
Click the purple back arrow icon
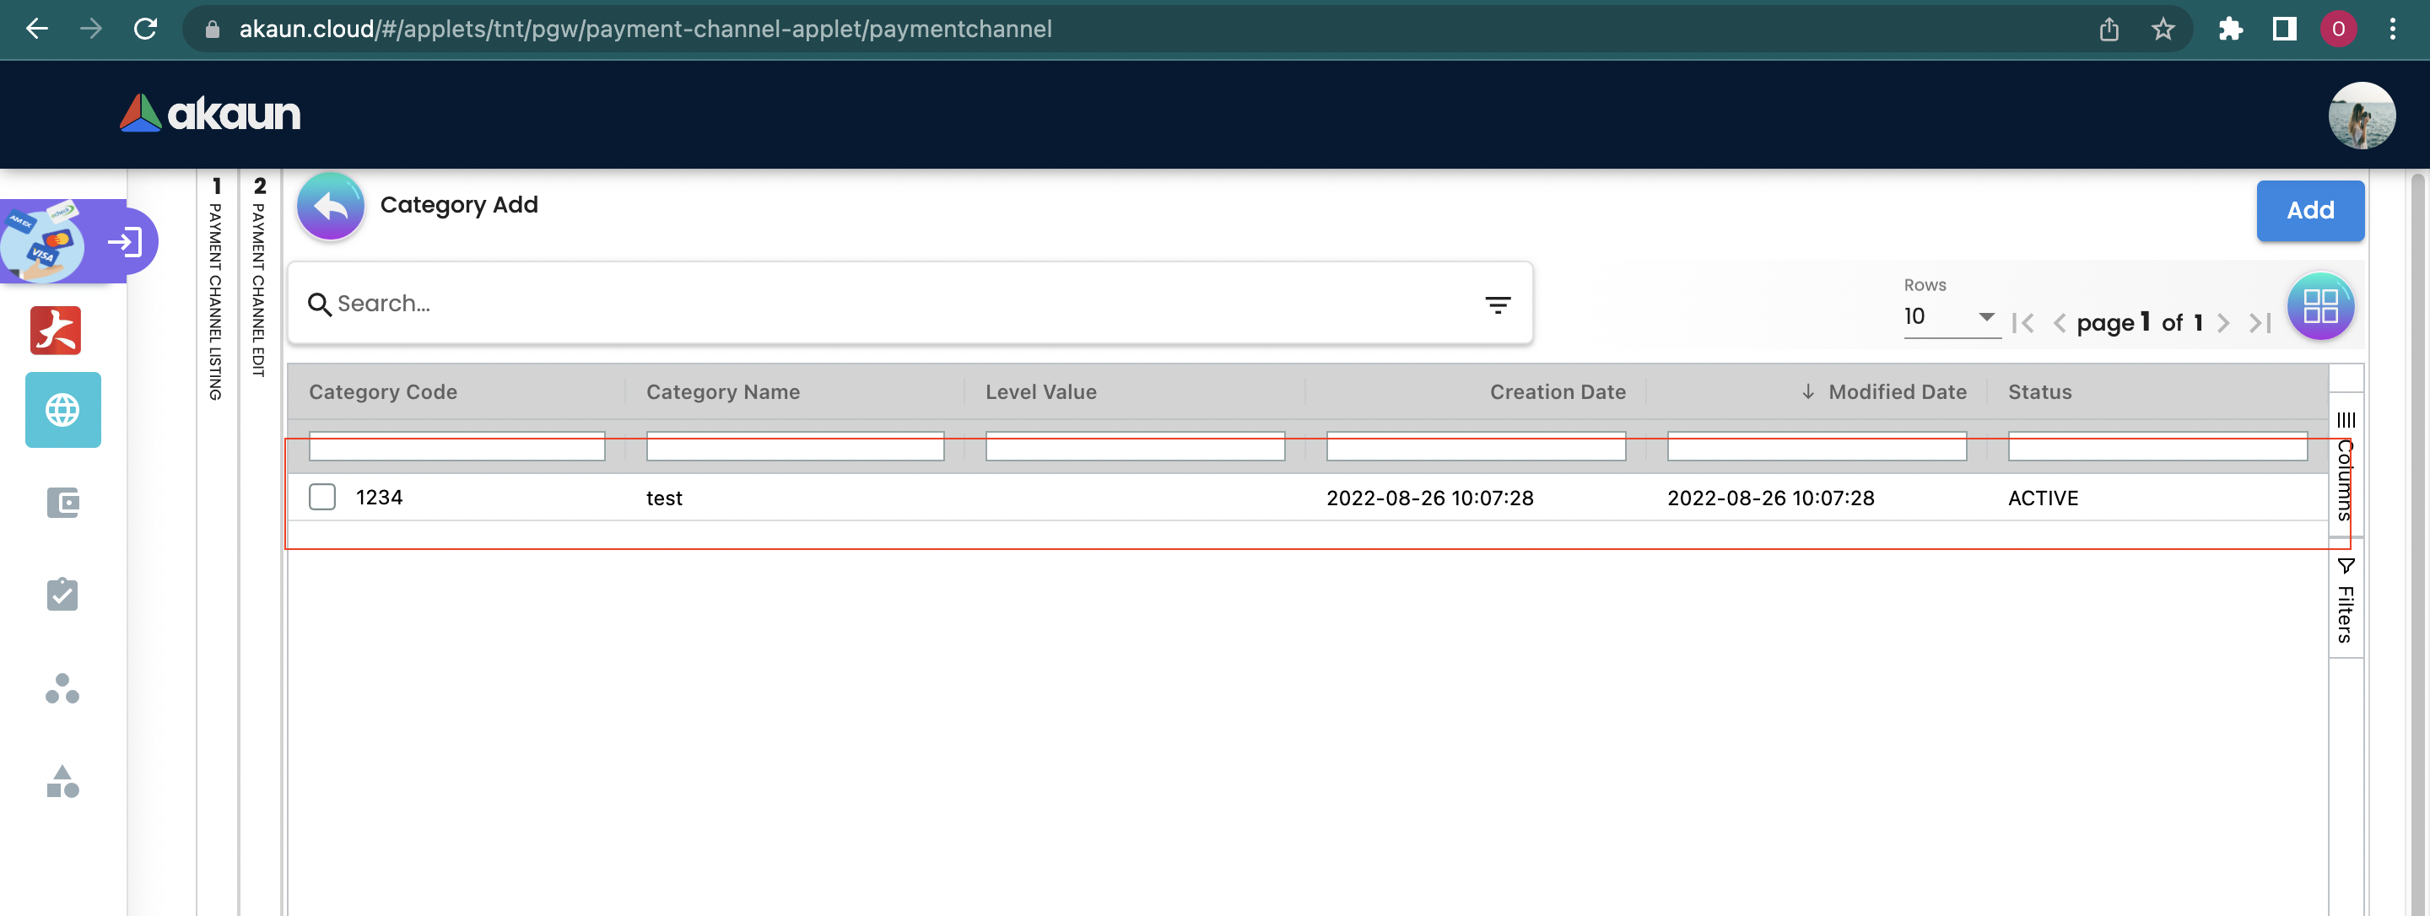pos(330,207)
